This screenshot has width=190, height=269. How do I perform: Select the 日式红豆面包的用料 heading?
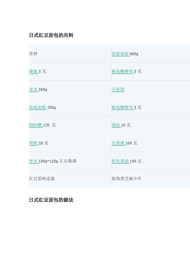tap(51, 35)
